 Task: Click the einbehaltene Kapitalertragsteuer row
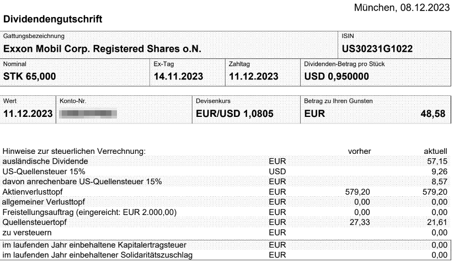pos(225,245)
